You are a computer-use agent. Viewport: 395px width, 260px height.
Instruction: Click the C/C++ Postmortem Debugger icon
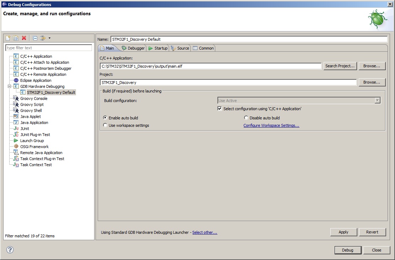16,68
